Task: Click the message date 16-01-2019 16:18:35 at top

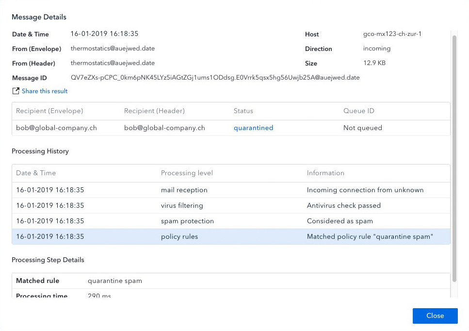Action: (x=104, y=34)
